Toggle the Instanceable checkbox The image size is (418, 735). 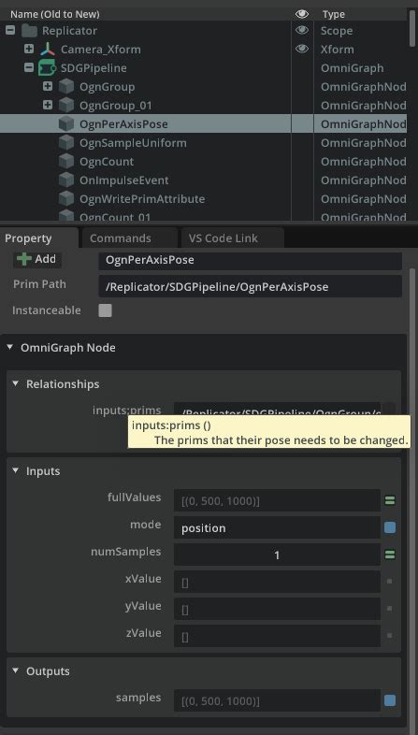tap(105, 310)
